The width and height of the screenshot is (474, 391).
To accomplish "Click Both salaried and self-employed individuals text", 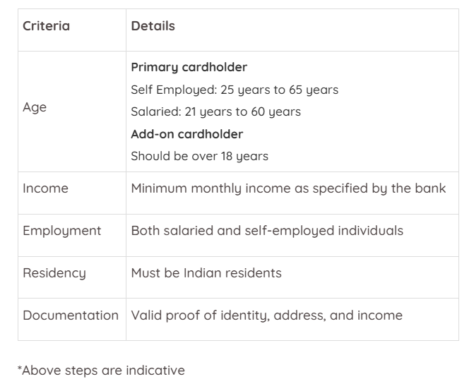I will point(267,231).
